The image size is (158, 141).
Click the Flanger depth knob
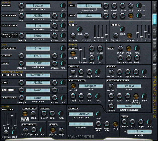pos(89,72)
